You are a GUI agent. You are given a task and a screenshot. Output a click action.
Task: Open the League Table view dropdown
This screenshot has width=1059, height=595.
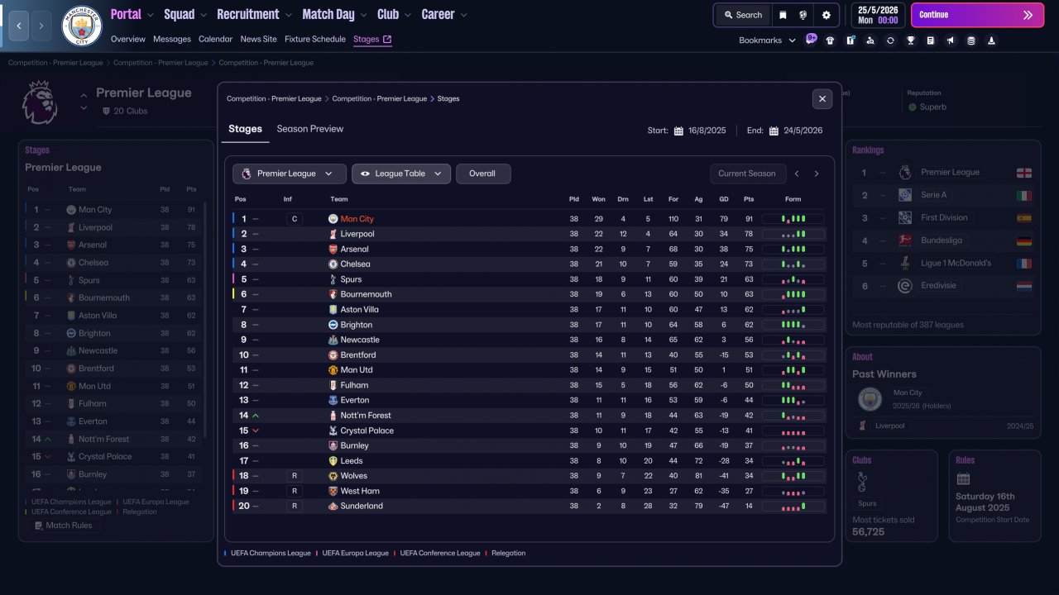tap(401, 174)
